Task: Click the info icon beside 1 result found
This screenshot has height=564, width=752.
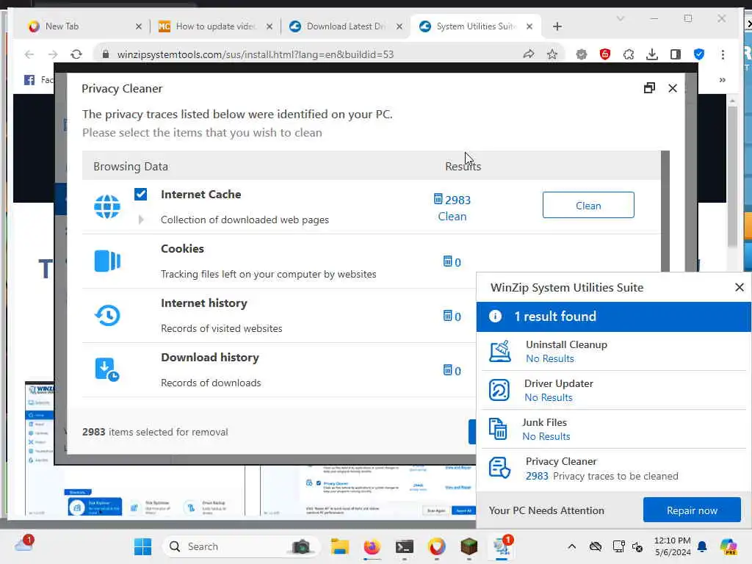Action: click(x=495, y=316)
